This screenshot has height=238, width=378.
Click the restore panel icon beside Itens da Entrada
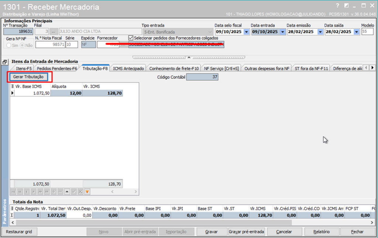[x=5, y=62]
